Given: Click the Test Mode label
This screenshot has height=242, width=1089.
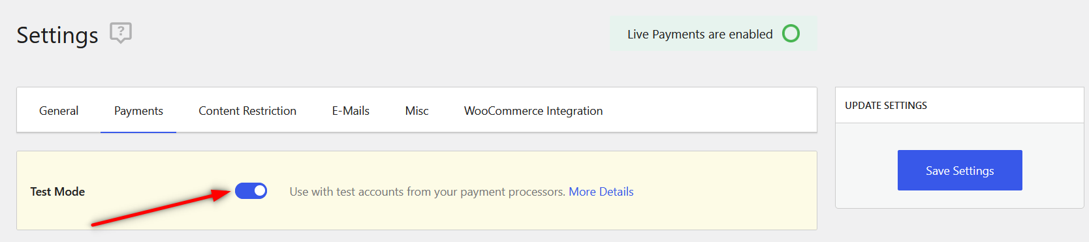Looking at the screenshot, I should coord(57,192).
